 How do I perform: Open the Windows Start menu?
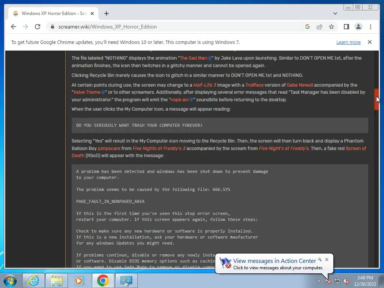coord(10,280)
